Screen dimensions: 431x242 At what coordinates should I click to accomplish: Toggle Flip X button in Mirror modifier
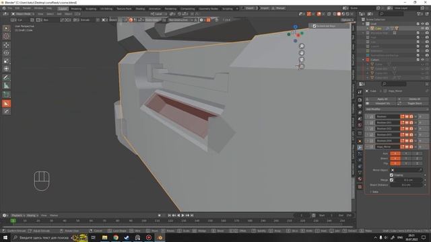coord(395,163)
